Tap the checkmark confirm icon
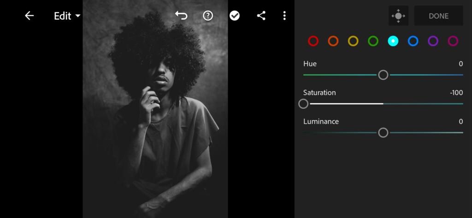The height and width of the screenshot is (218, 472). tap(235, 16)
